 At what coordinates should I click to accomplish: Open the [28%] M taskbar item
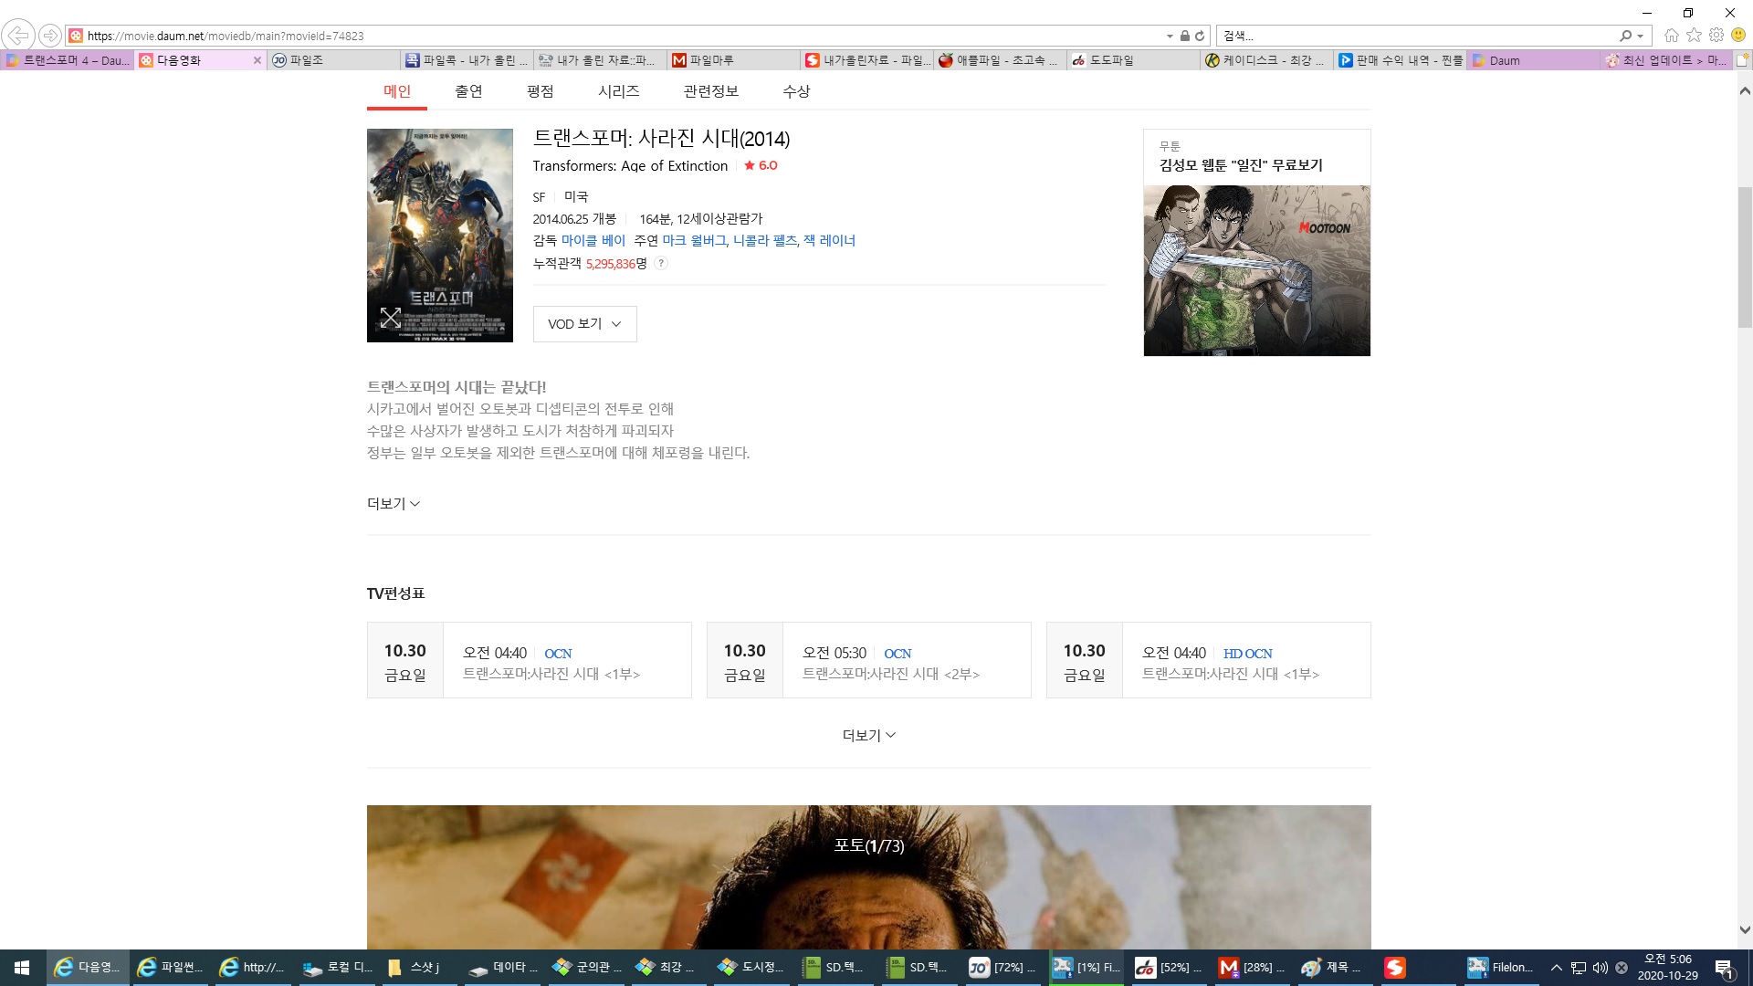pos(1252,967)
